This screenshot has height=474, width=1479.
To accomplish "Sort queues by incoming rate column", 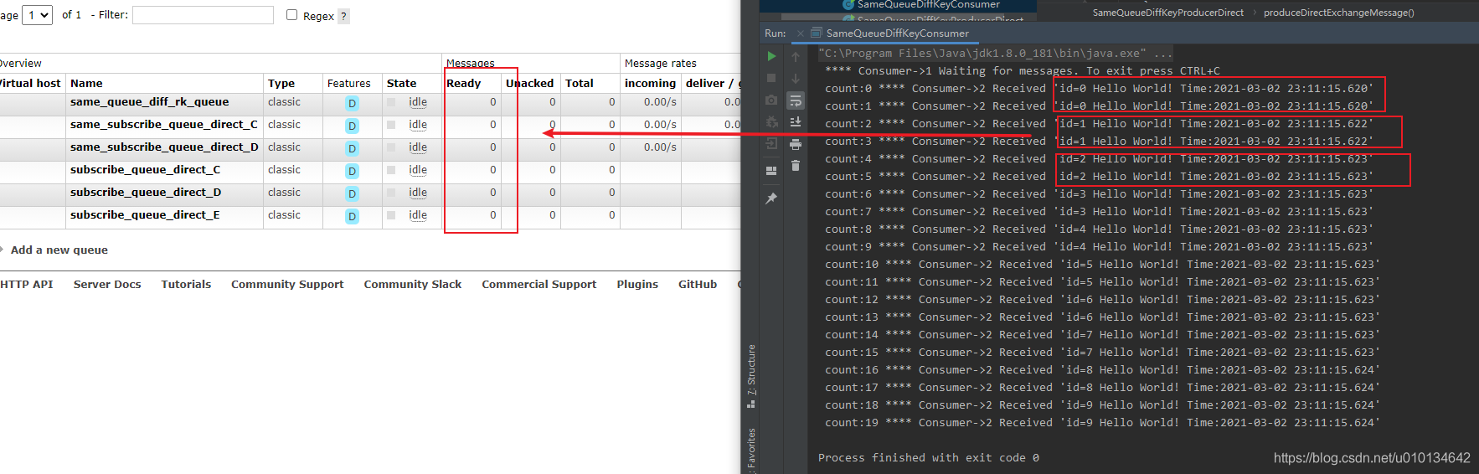I will pos(650,83).
